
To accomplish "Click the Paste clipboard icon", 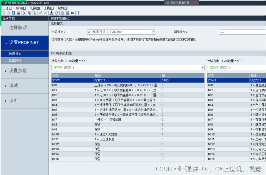I will coord(34,13).
